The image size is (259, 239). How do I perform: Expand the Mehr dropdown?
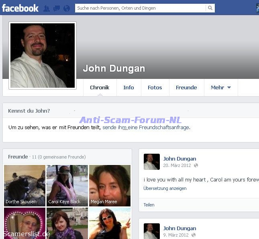point(221,87)
